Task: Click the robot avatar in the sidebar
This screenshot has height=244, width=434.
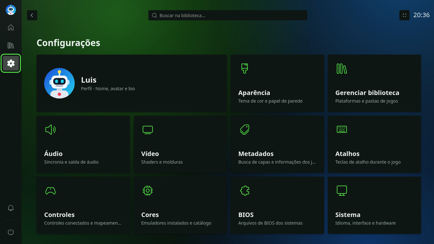Action: tap(11, 10)
